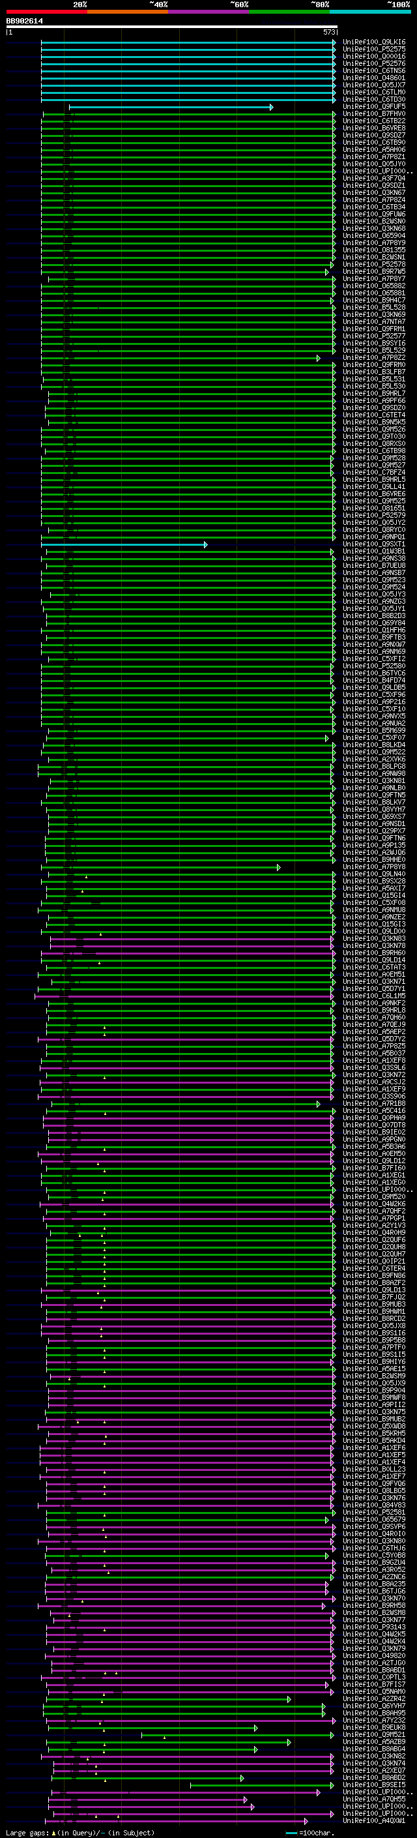Image resolution: width=417 pixels, height=1838 pixels.
Task: Click the green bar for A2ZR42
Action: coord(168,1699)
